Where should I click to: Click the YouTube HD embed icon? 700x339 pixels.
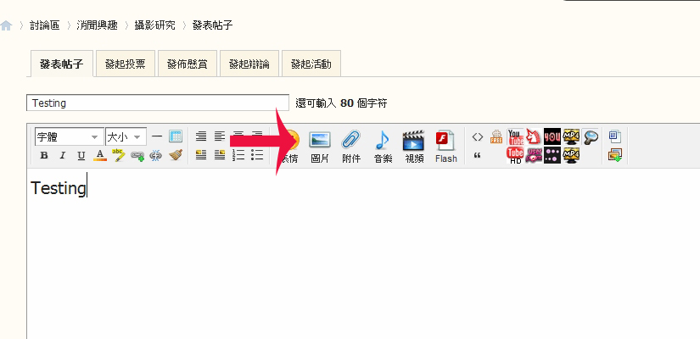515,154
